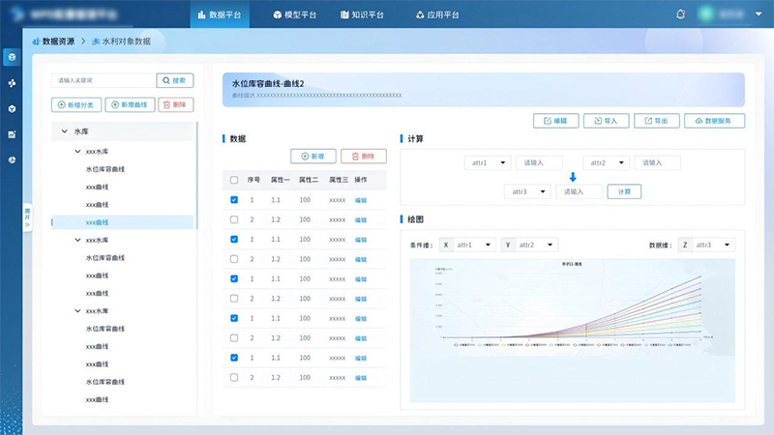Uncheck the first data row checkbox
774x435 pixels.
coord(234,200)
